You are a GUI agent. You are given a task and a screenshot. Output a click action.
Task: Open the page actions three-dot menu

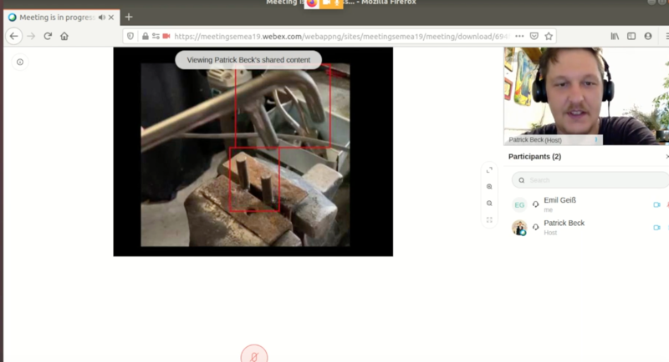pyautogui.click(x=519, y=36)
